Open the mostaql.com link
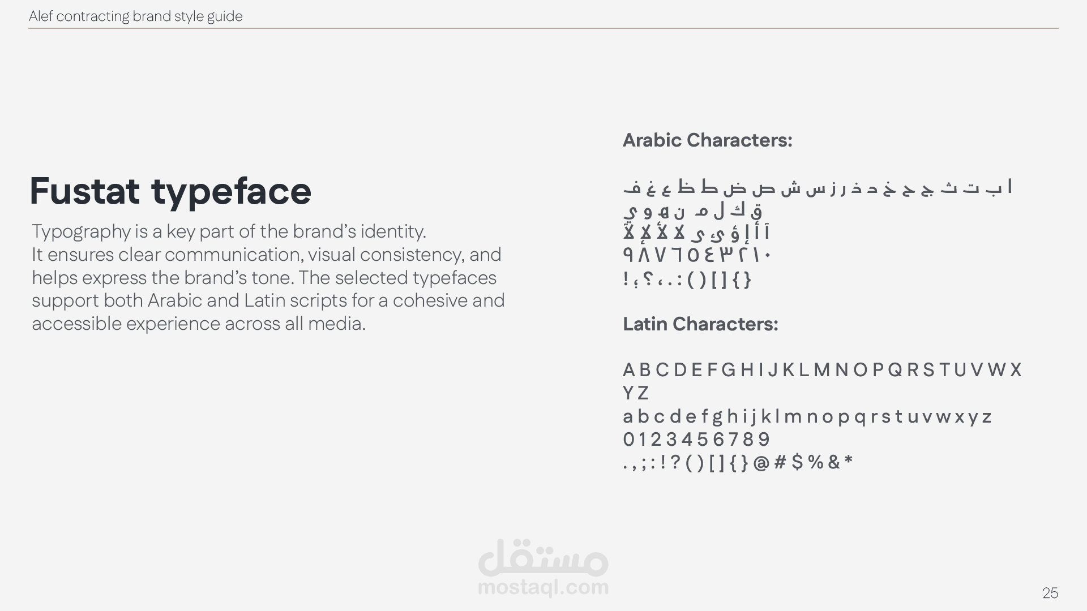The image size is (1087, 611). tap(543, 588)
